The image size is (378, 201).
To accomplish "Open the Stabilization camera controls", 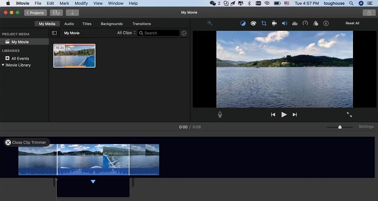I will coord(274,23).
